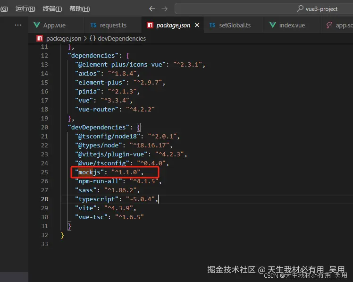Switch to the index.vue tab

[x=292, y=25]
